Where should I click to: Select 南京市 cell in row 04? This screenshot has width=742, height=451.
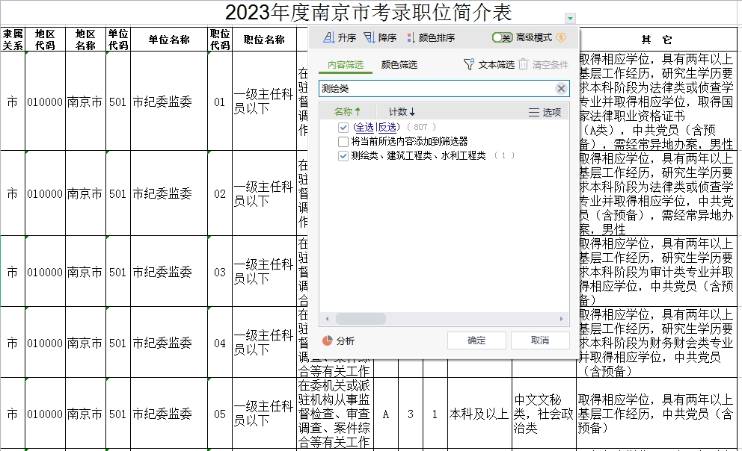85,343
